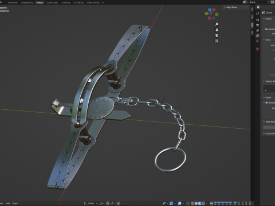Open the Add menu in viewport header
Image resolution: width=275 pixels, height=206 pixels.
click(x=8, y=203)
